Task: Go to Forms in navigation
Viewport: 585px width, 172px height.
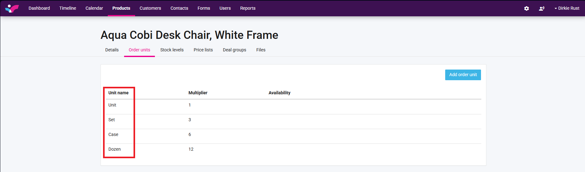Action: (204, 8)
